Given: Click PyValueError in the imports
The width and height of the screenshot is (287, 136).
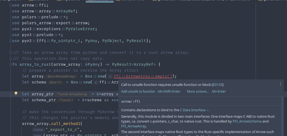Looking at the screenshot, I should click(x=80, y=29).
